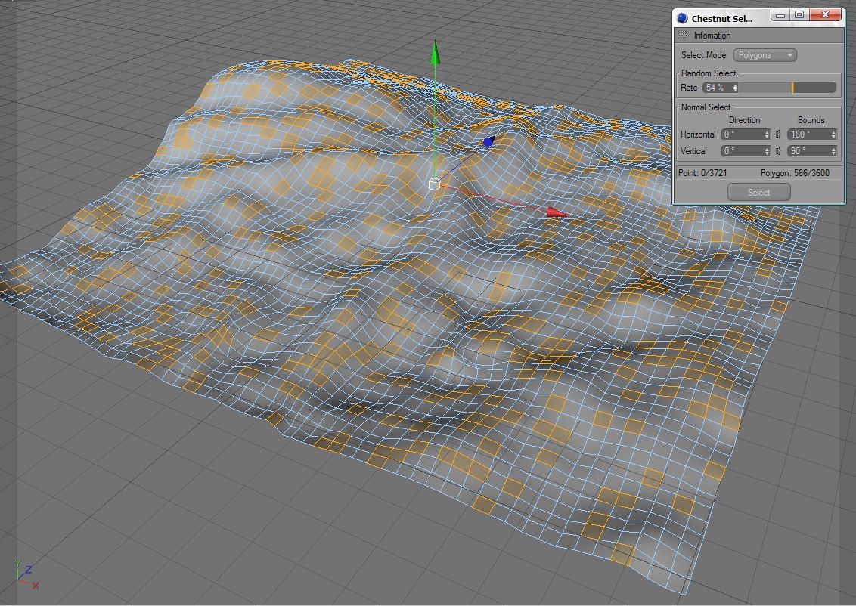Click the red X axis arrow handle
Screen dimensions: 856x606
click(557, 212)
